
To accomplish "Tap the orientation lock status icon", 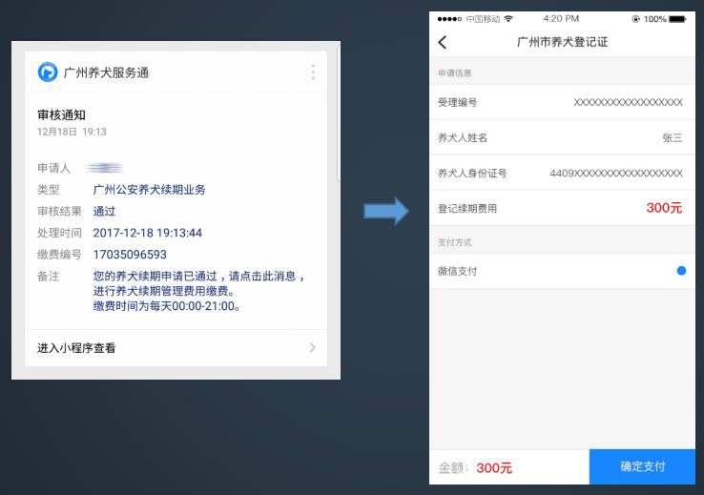I will tap(635, 19).
